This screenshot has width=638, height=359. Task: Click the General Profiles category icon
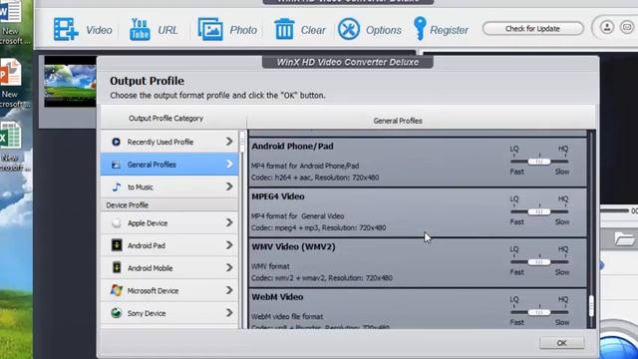tap(116, 165)
